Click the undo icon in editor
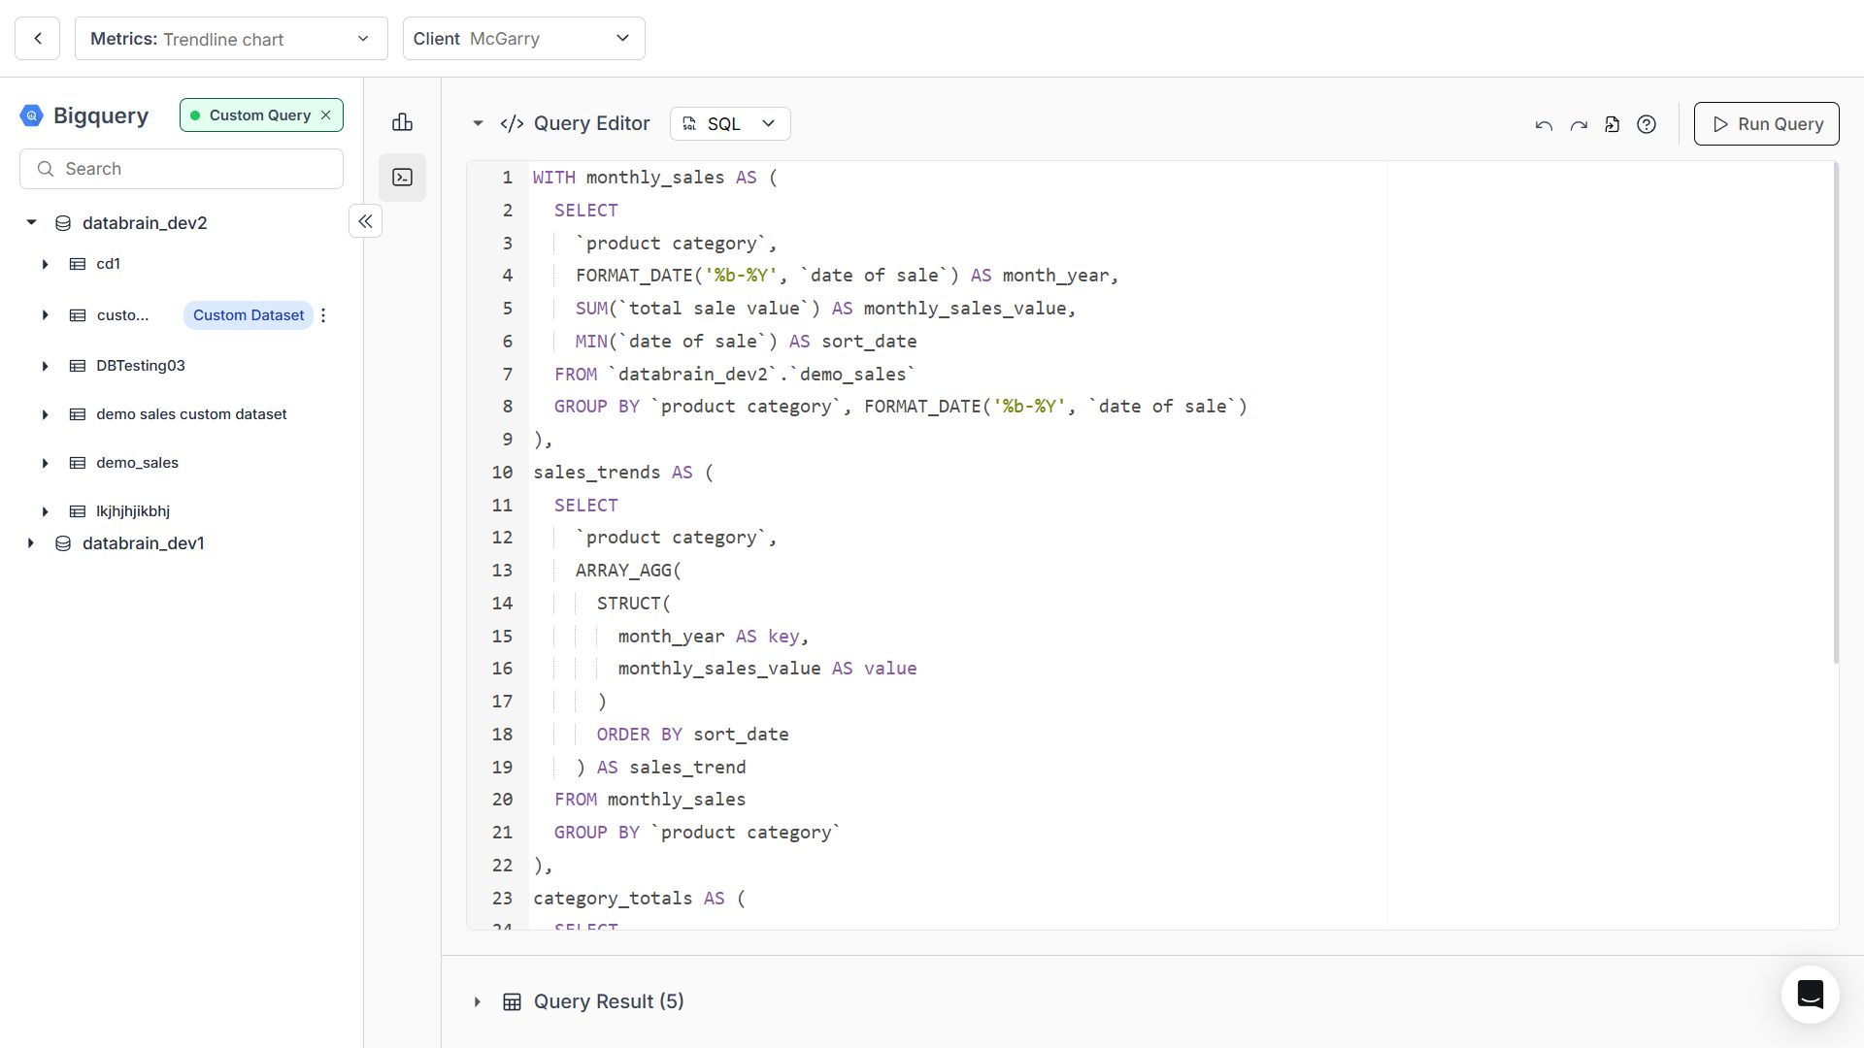The image size is (1864, 1048). click(x=1544, y=125)
